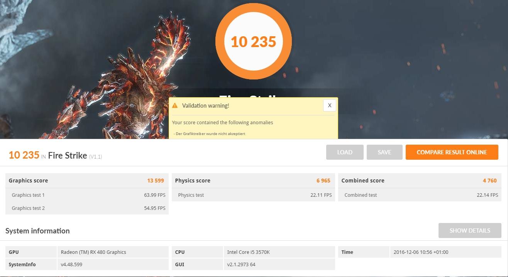Click Radeon (TM) RX 480 Graphics text
508x277 pixels.
94,252
